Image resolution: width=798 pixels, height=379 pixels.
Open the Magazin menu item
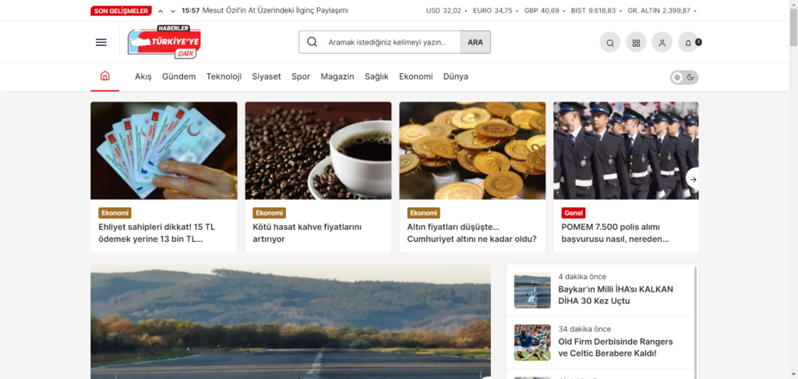pyautogui.click(x=337, y=76)
